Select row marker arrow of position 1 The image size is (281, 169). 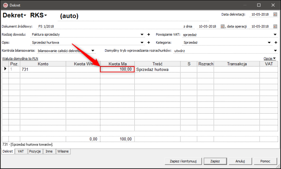click(x=5, y=69)
